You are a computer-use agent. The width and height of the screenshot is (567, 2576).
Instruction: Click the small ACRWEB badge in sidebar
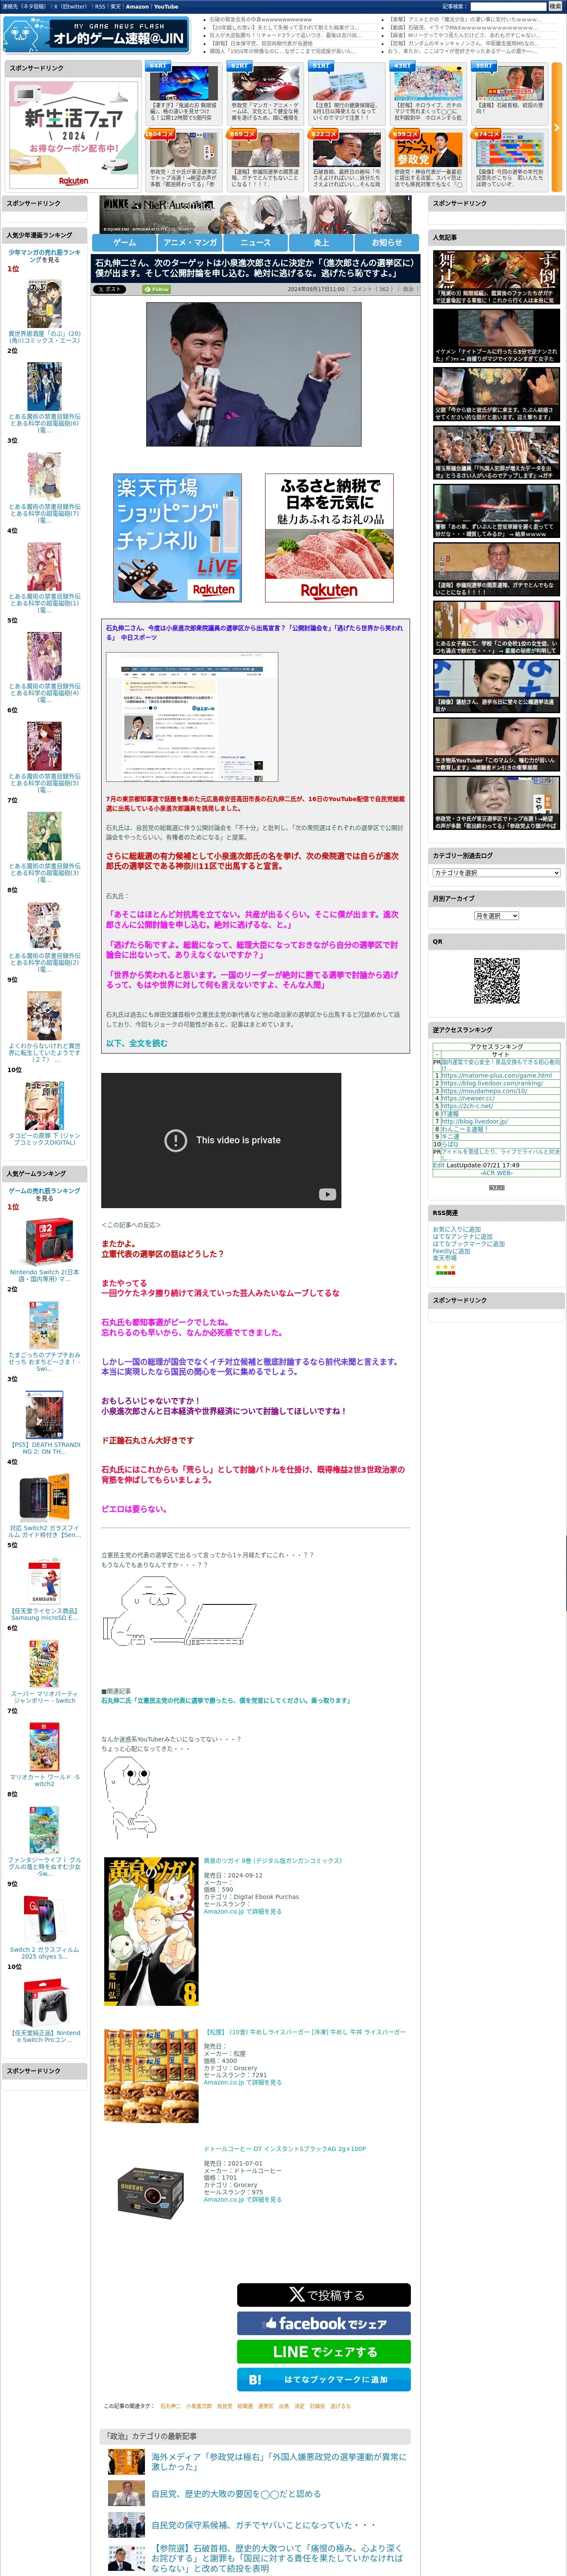(496, 1187)
